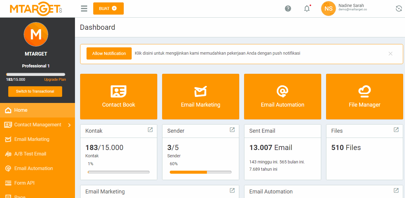Click the Home house icon
The width and height of the screenshot is (405, 198).
pyautogui.click(x=8, y=110)
